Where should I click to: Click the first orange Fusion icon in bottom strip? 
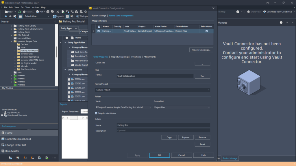click(x=25, y=158)
